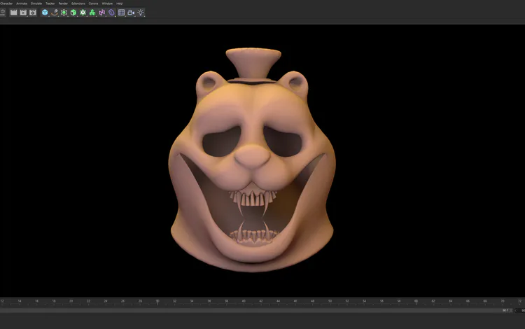Open the Corona menu
Screen dimensions: 525x329
tap(93, 3)
